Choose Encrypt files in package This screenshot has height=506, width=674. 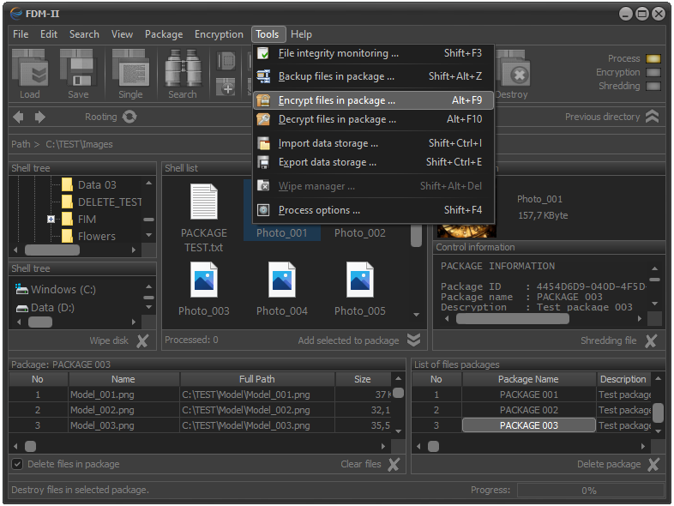(373, 100)
